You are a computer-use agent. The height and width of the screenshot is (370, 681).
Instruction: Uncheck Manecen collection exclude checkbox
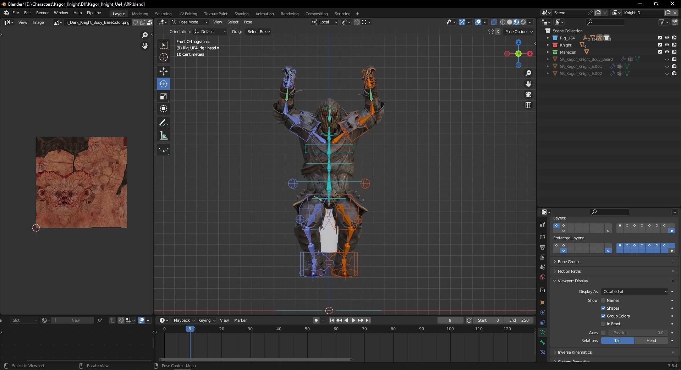660,52
